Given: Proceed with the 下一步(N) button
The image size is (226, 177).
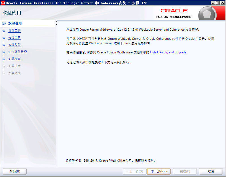Looking at the screenshot, I should tap(159, 171).
